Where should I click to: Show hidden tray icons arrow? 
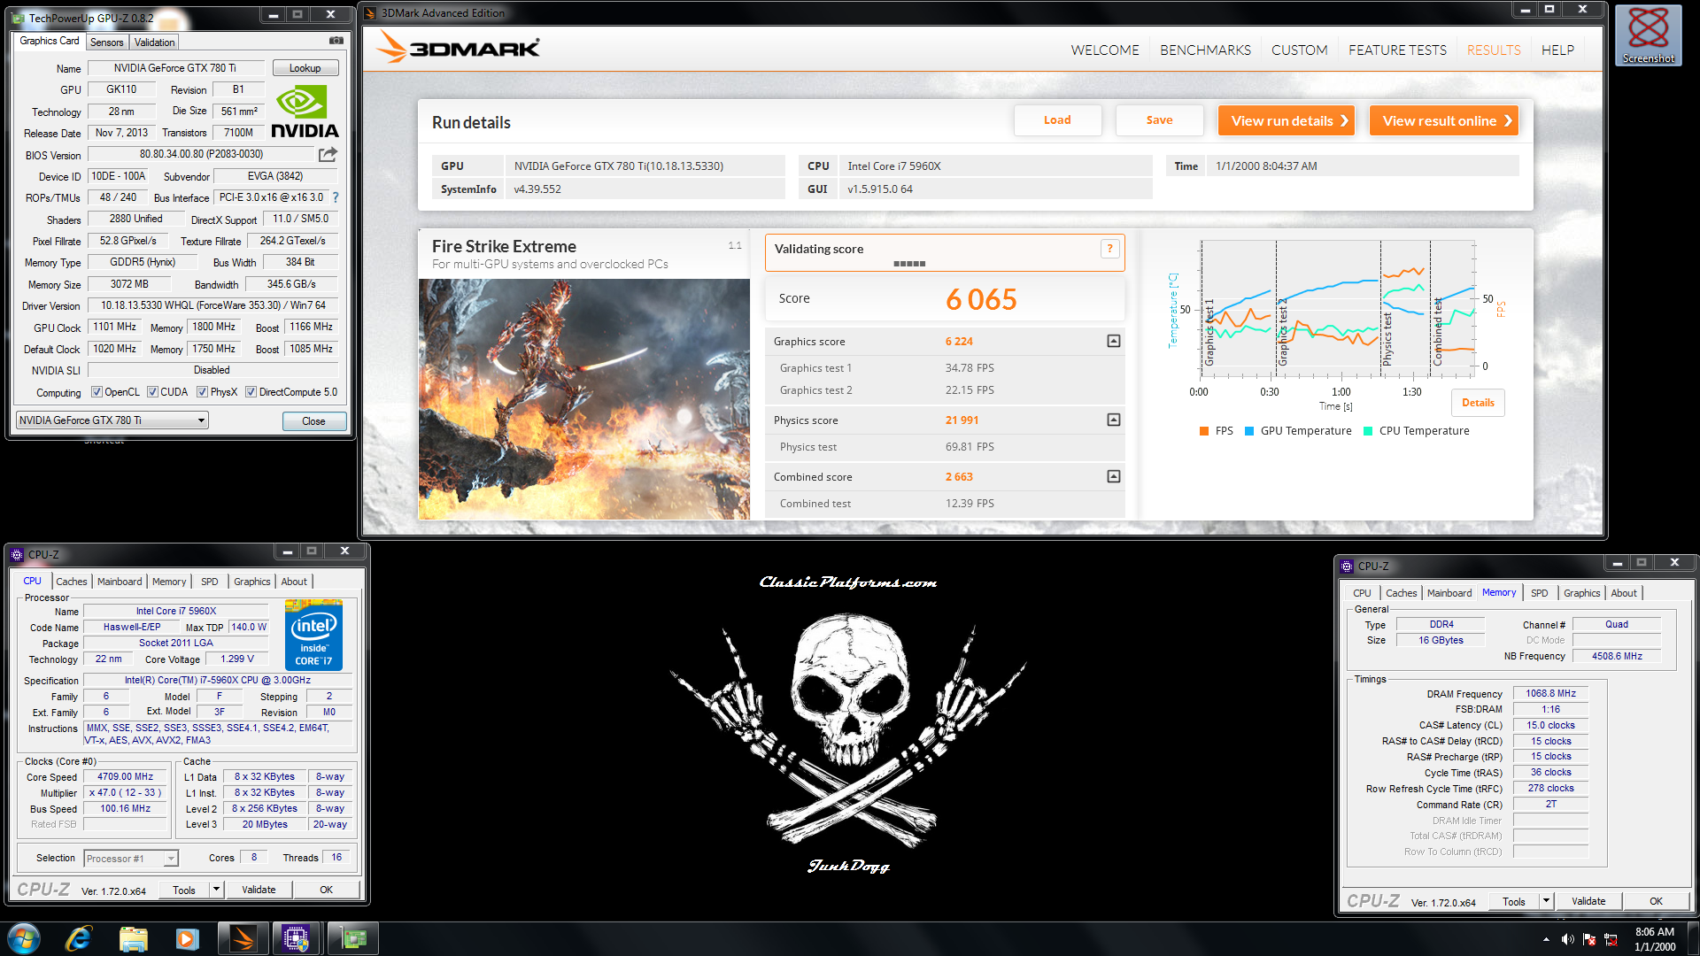1546,939
